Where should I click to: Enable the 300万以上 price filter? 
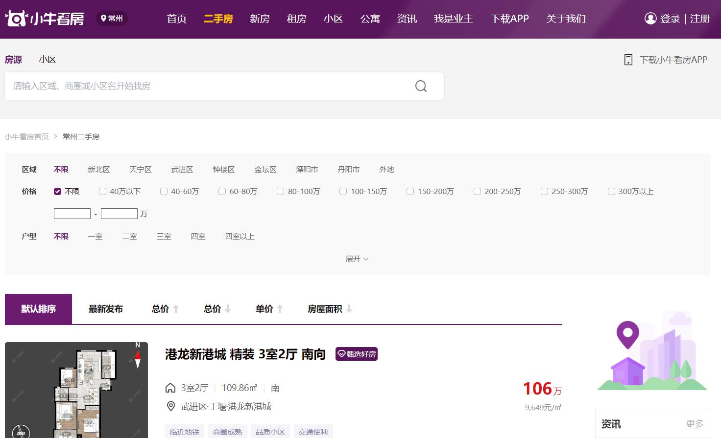[x=611, y=192]
